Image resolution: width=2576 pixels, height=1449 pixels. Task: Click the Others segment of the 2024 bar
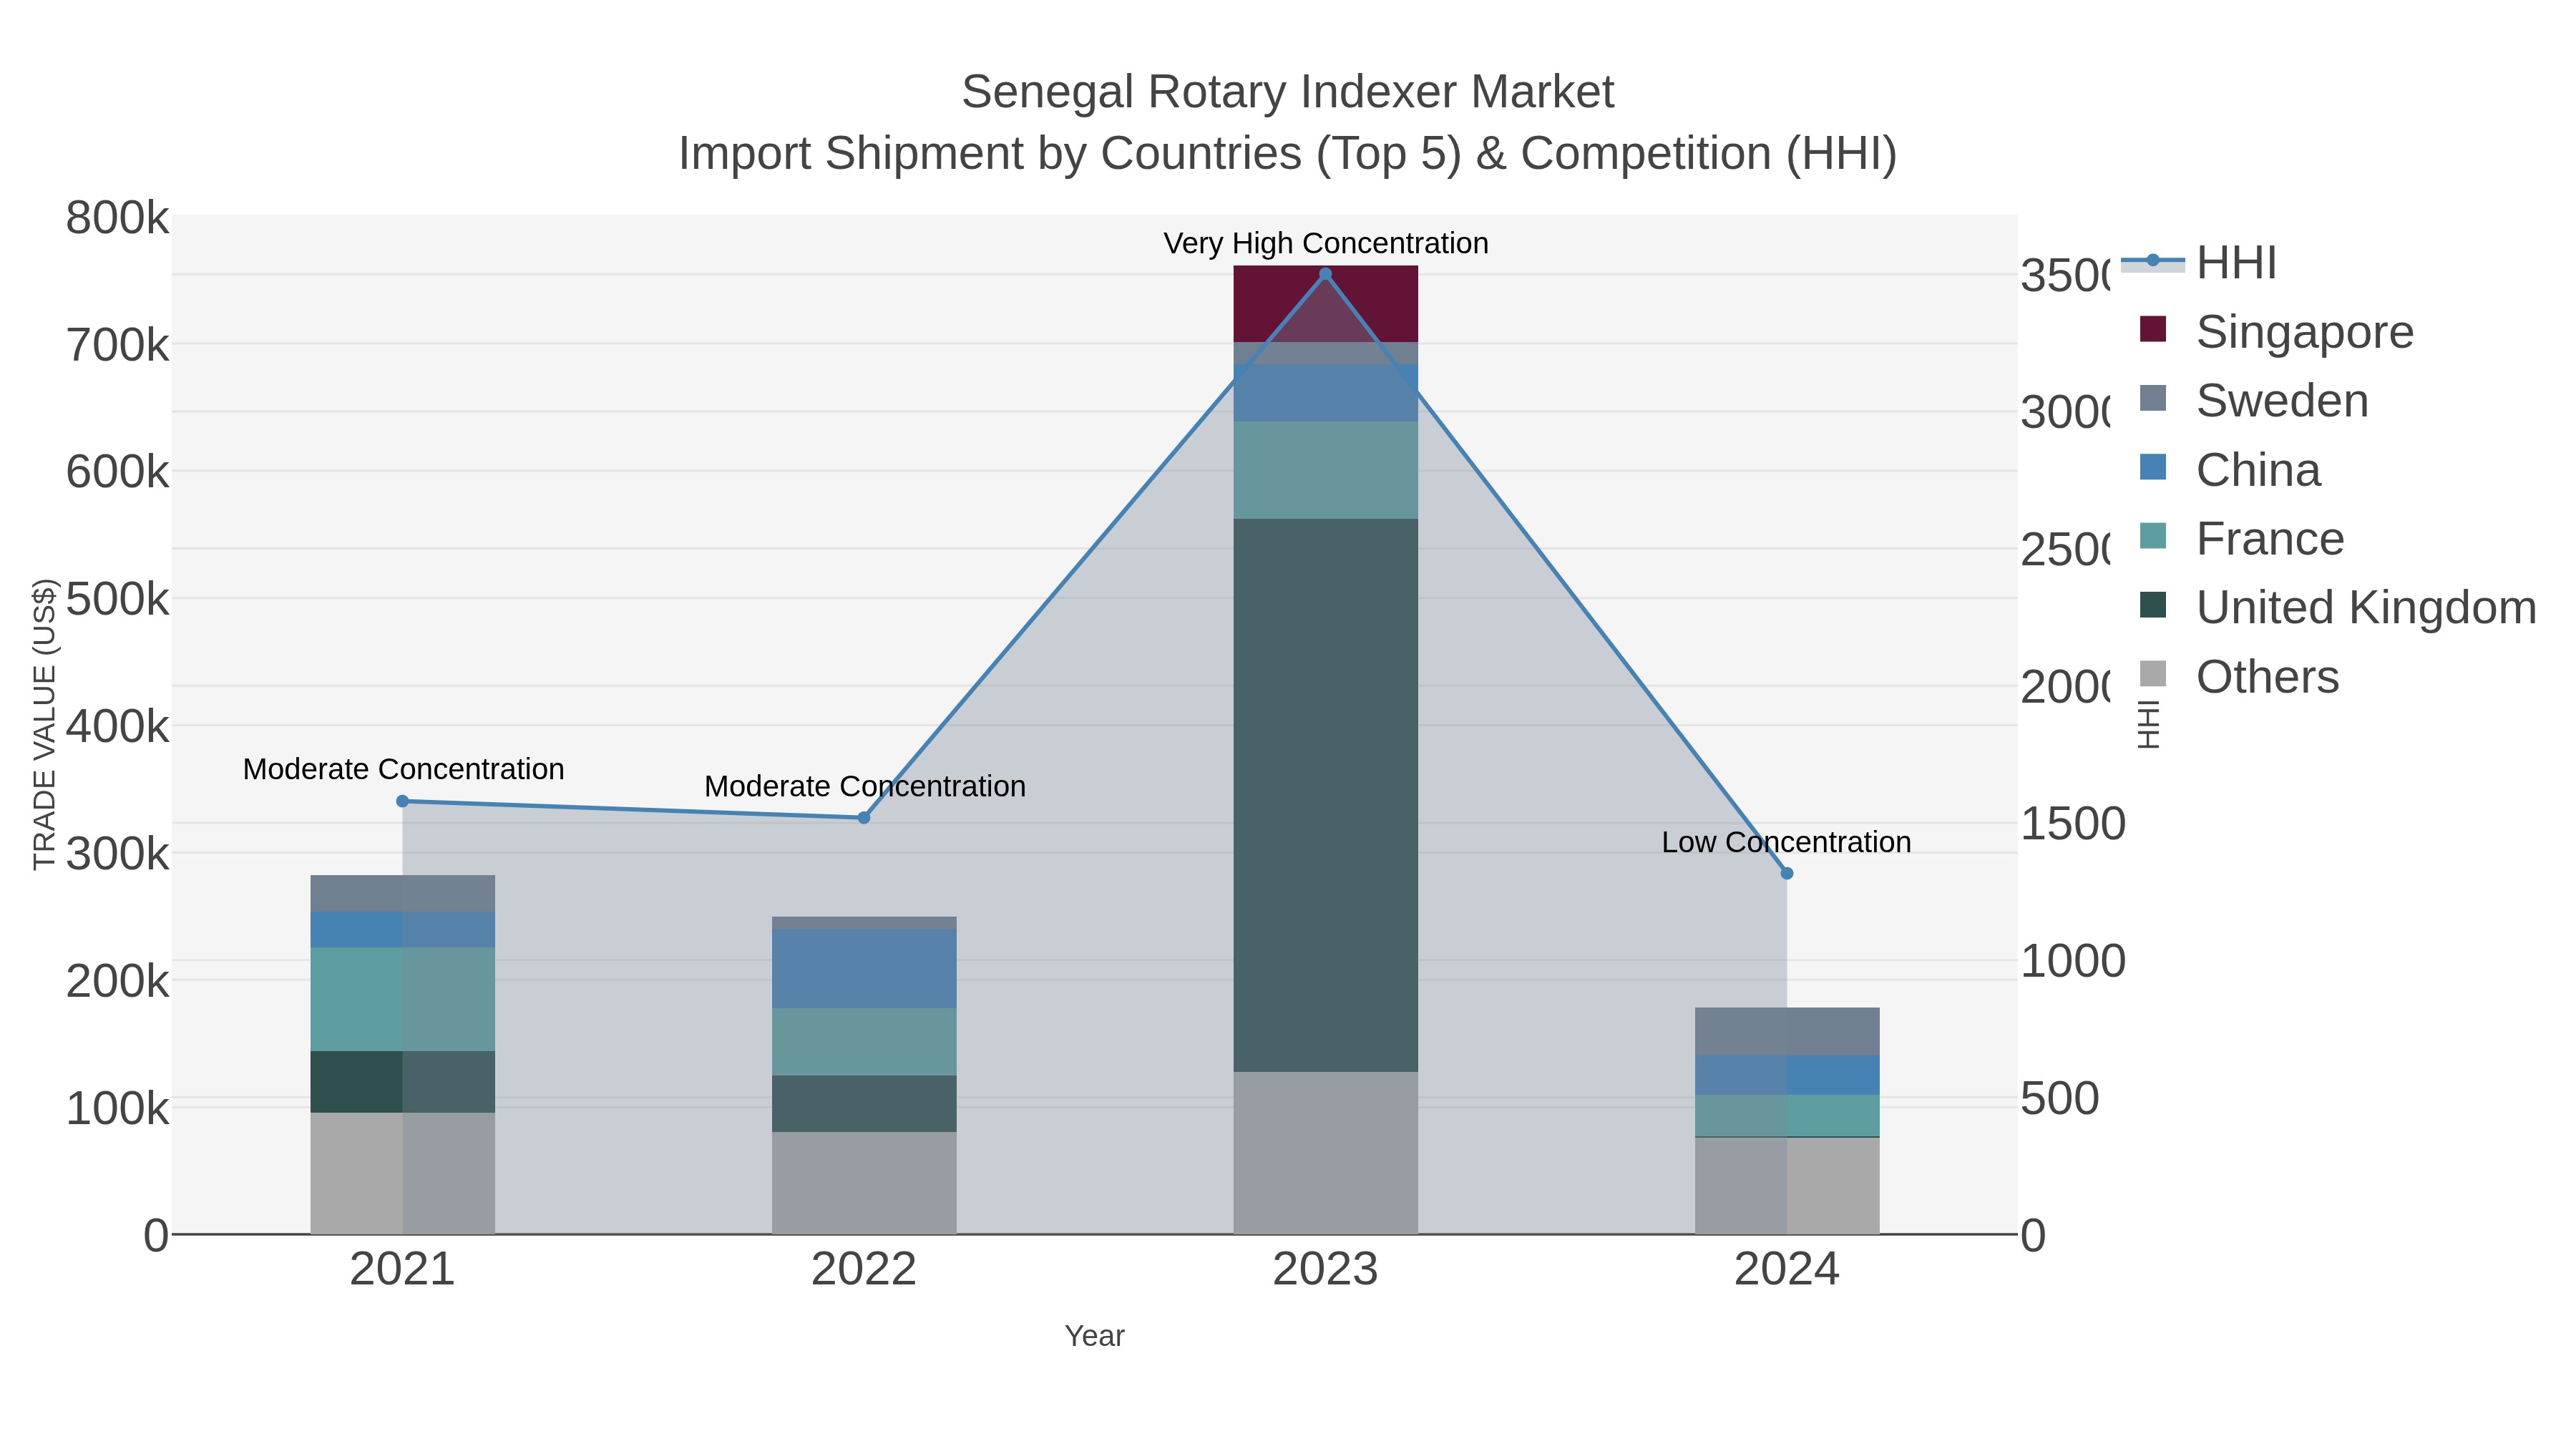tap(1787, 1186)
